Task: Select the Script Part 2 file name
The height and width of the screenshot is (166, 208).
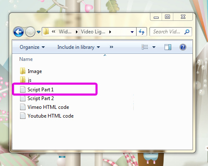Action: point(41,98)
